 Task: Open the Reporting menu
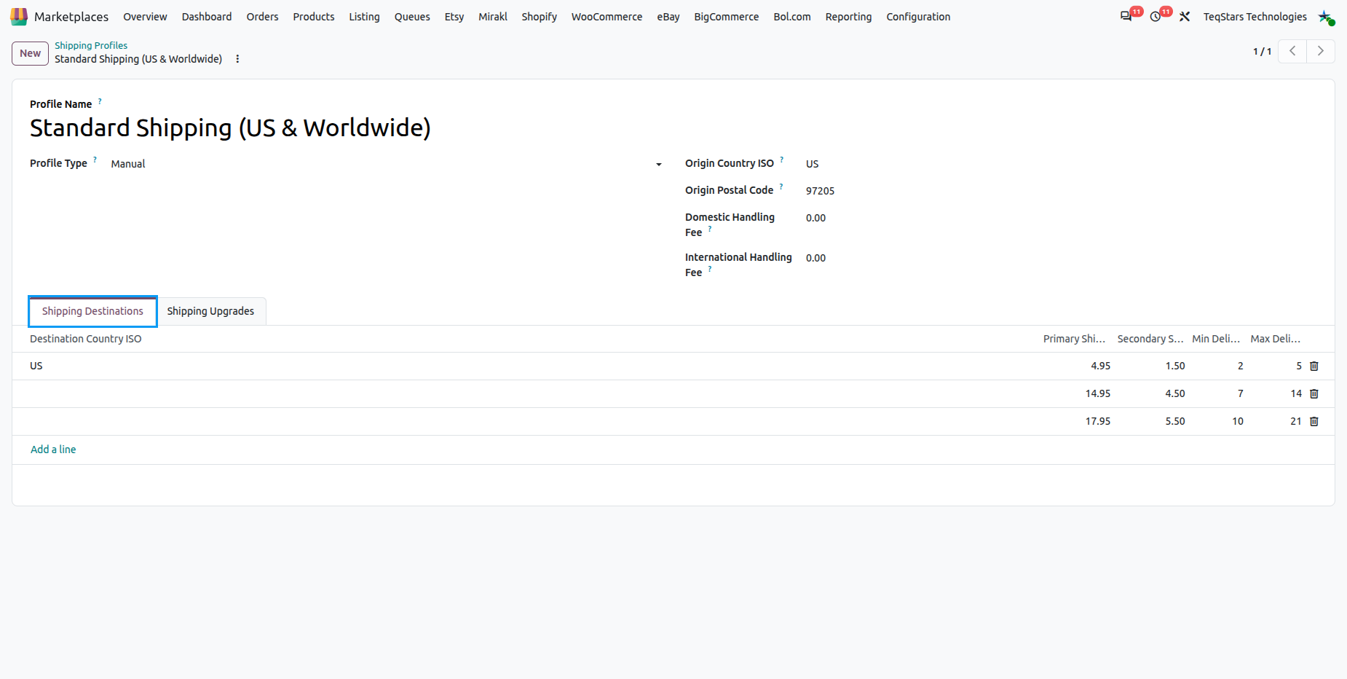pos(848,17)
